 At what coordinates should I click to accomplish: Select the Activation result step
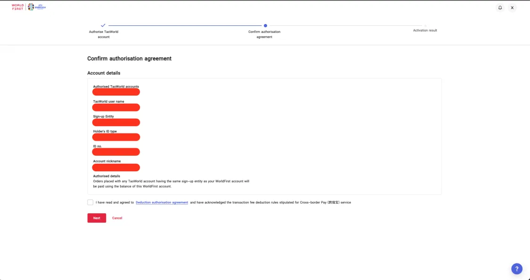click(425, 31)
